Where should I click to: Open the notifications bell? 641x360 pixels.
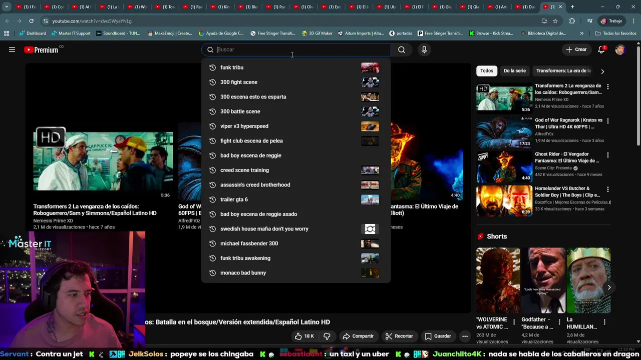[601, 49]
